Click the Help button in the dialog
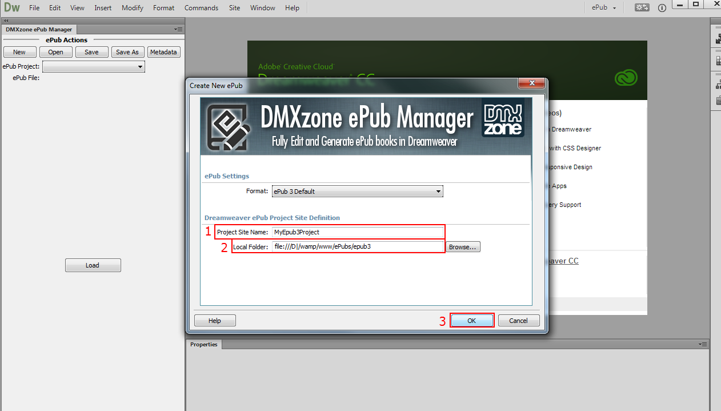Screen dimensions: 721x411 click(x=215, y=321)
